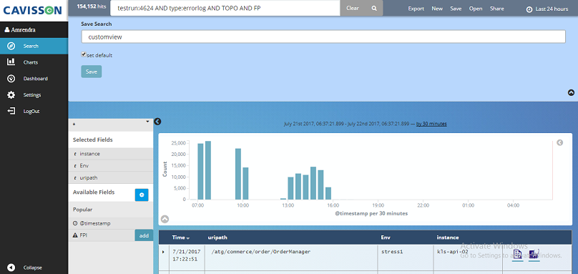
Task: Click the instance column header
Action: (x=448, y=238)
